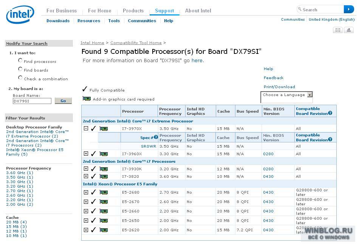
Task: Click the checkmark icon in E5-2620 row
Action: 93,230
